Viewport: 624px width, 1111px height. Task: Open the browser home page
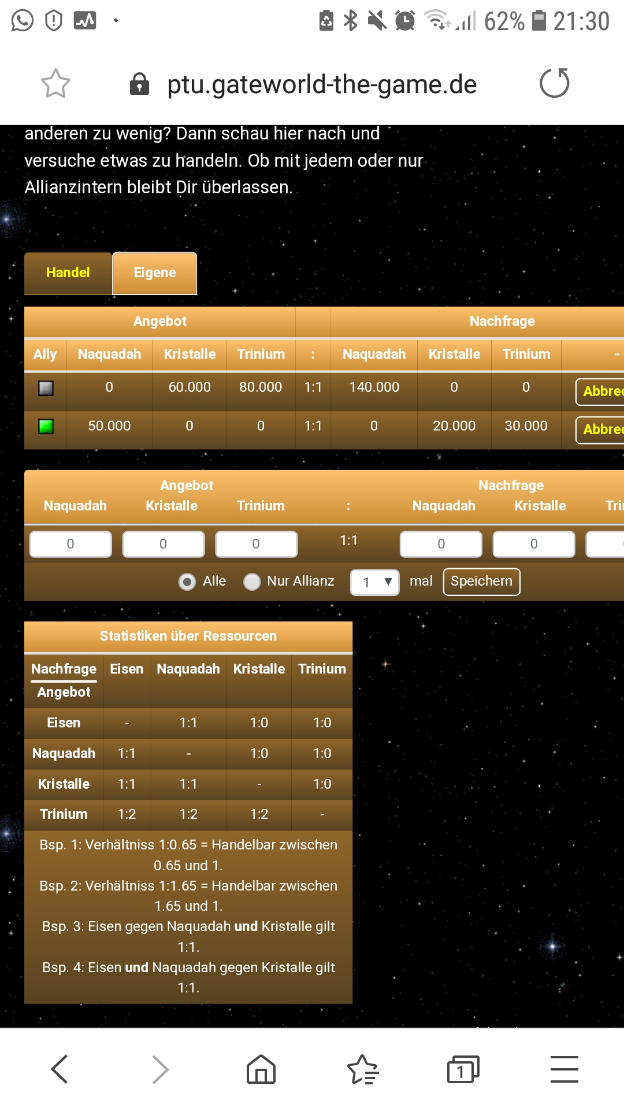[261, 1069]
